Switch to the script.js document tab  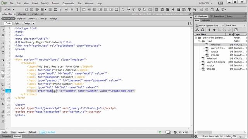click(x=35, y=14)
